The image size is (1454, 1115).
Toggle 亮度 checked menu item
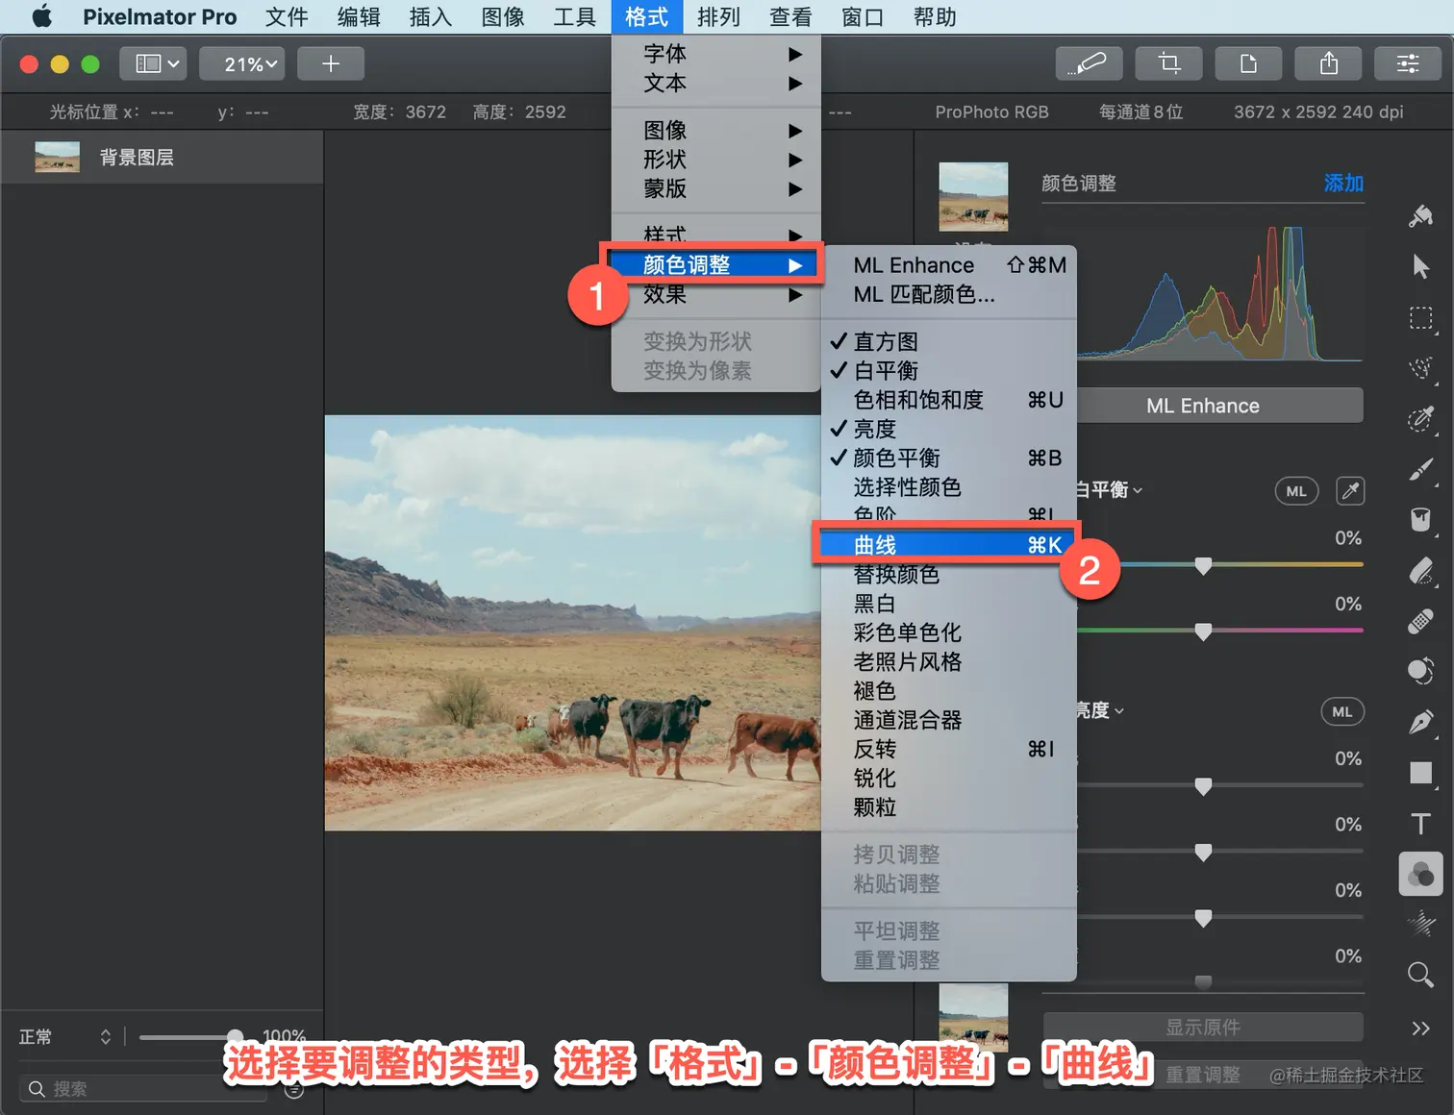click(948, 429)
